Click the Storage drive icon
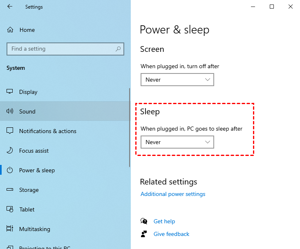 (x=10, y=189)
